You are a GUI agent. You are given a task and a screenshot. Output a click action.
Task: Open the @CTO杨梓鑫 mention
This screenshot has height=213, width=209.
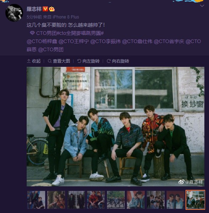(x=42, y=41)
